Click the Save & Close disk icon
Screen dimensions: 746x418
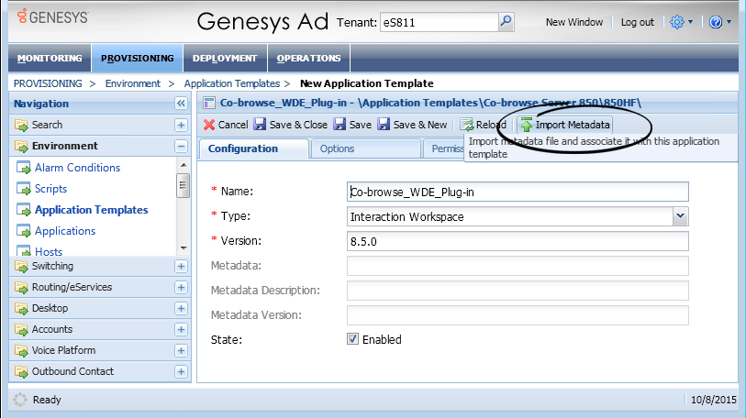click(x=261, y=125)
